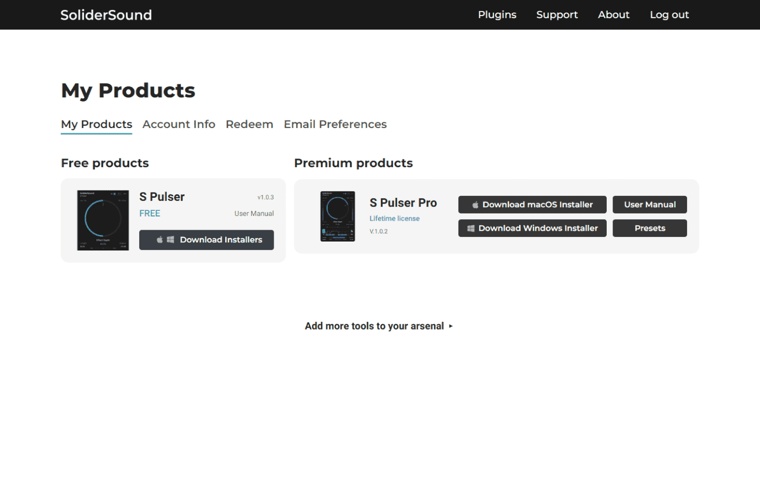
Task: Open the Plugins menu item
Action: click(497, 15)
